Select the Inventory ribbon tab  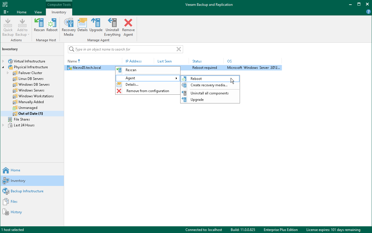(x=59, y=12)
